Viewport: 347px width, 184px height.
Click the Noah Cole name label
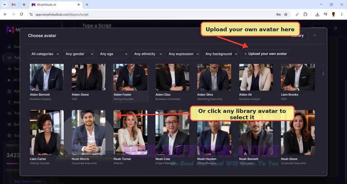click(x=163, y=159)
